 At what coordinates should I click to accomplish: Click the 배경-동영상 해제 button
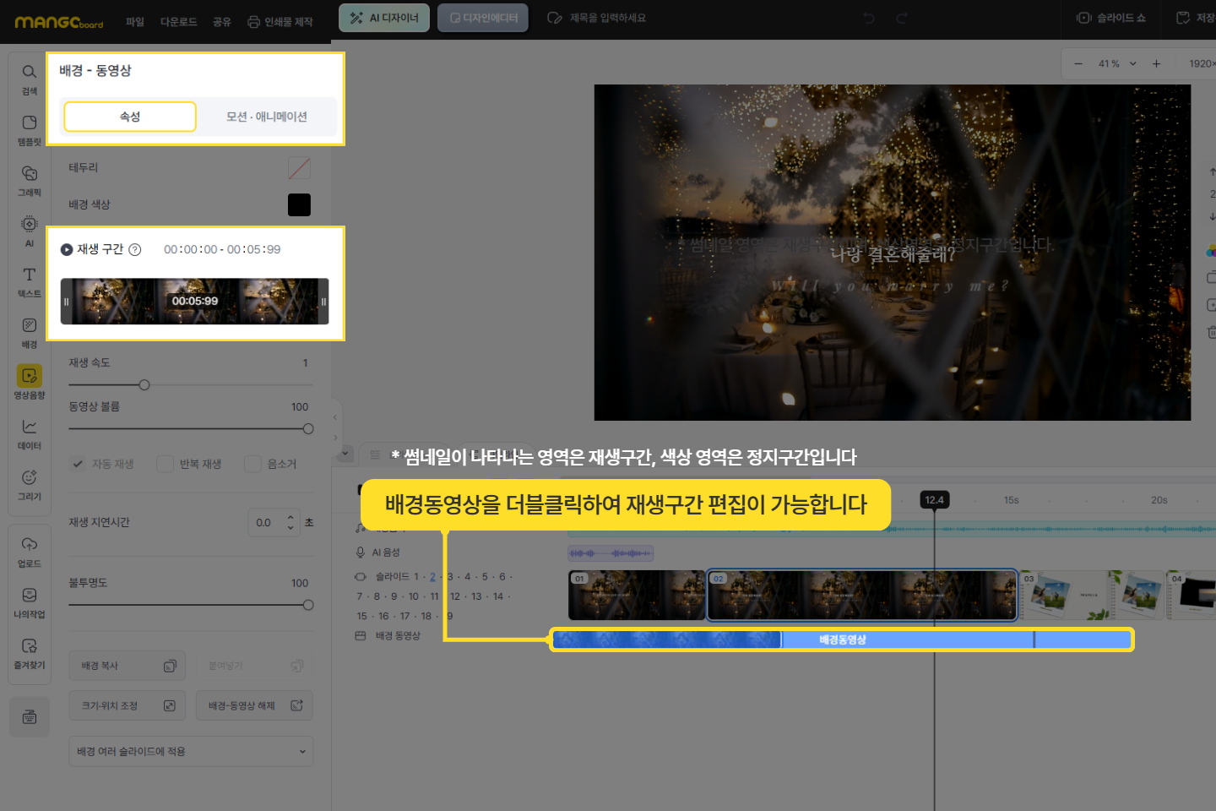pyautogui.click(x=254, y=706)
